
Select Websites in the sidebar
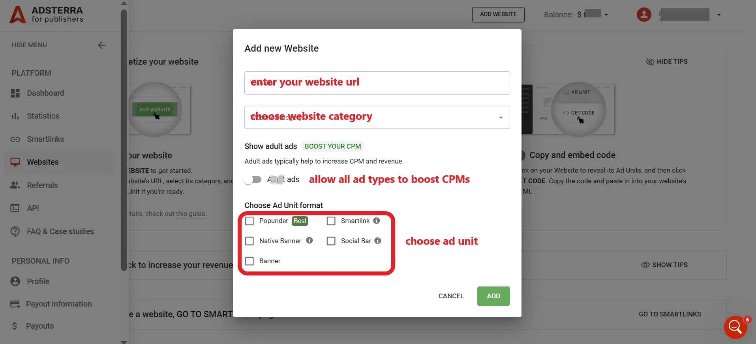pos(42,162)
